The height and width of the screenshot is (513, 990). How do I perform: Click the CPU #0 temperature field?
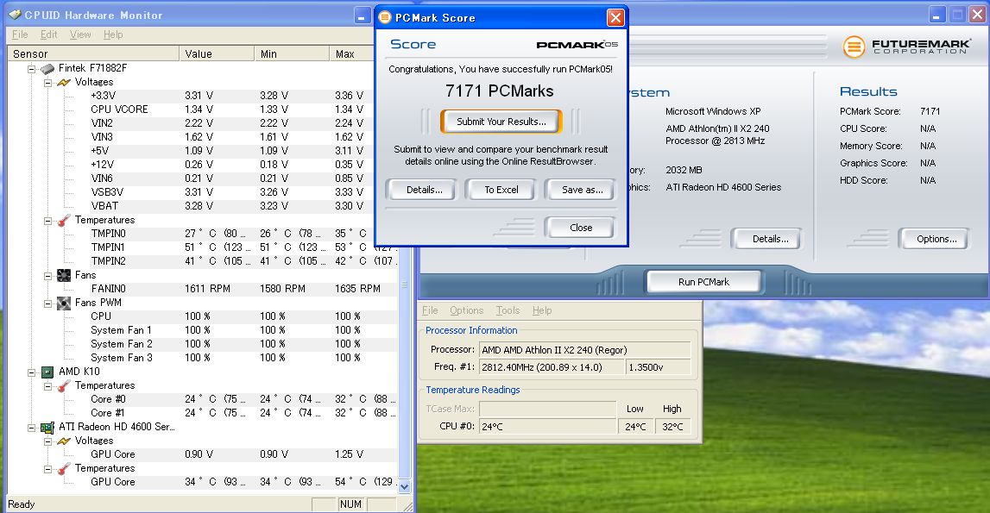pos(547,427)
